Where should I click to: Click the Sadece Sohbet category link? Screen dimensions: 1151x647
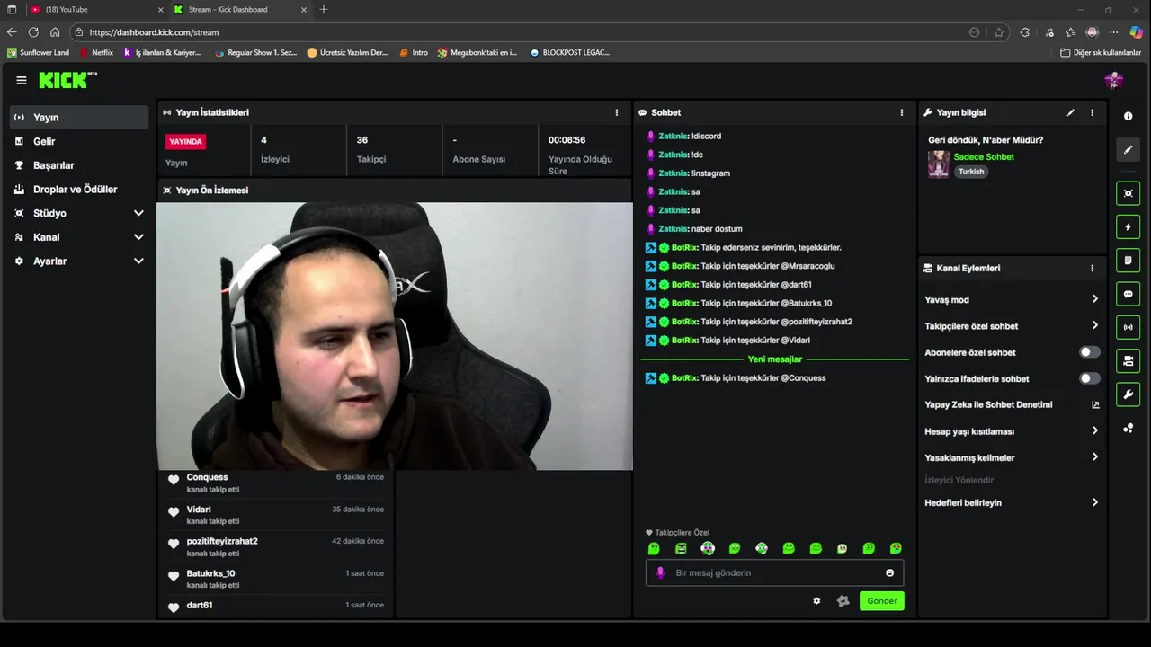(984, 156)
